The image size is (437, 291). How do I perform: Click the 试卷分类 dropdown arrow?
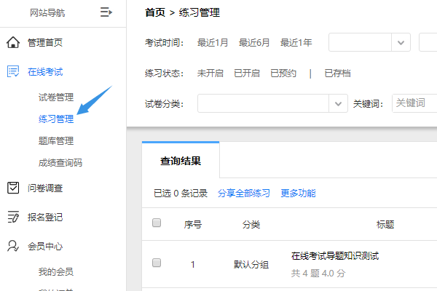pyautogui.click(x=338, y=104)
